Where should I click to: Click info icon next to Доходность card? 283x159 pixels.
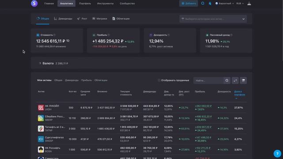coord(168,35)
